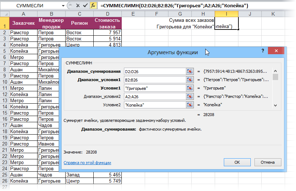Image resolution: width=296 pixels, height=191 pixels.
Task: Click range selector icon for Диапазон_условия2
Action: (x=190, y=96)
